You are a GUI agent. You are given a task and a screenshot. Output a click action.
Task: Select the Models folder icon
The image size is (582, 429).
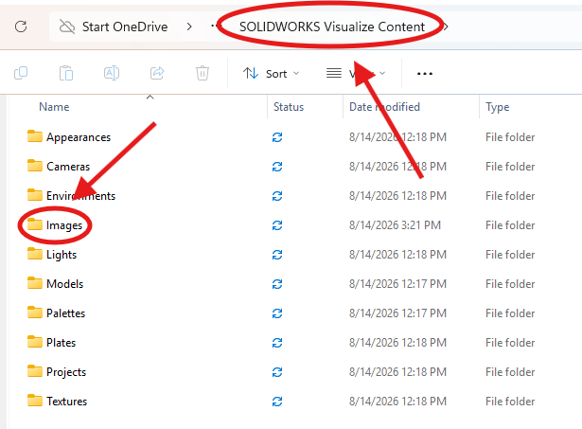click(35, 283)
